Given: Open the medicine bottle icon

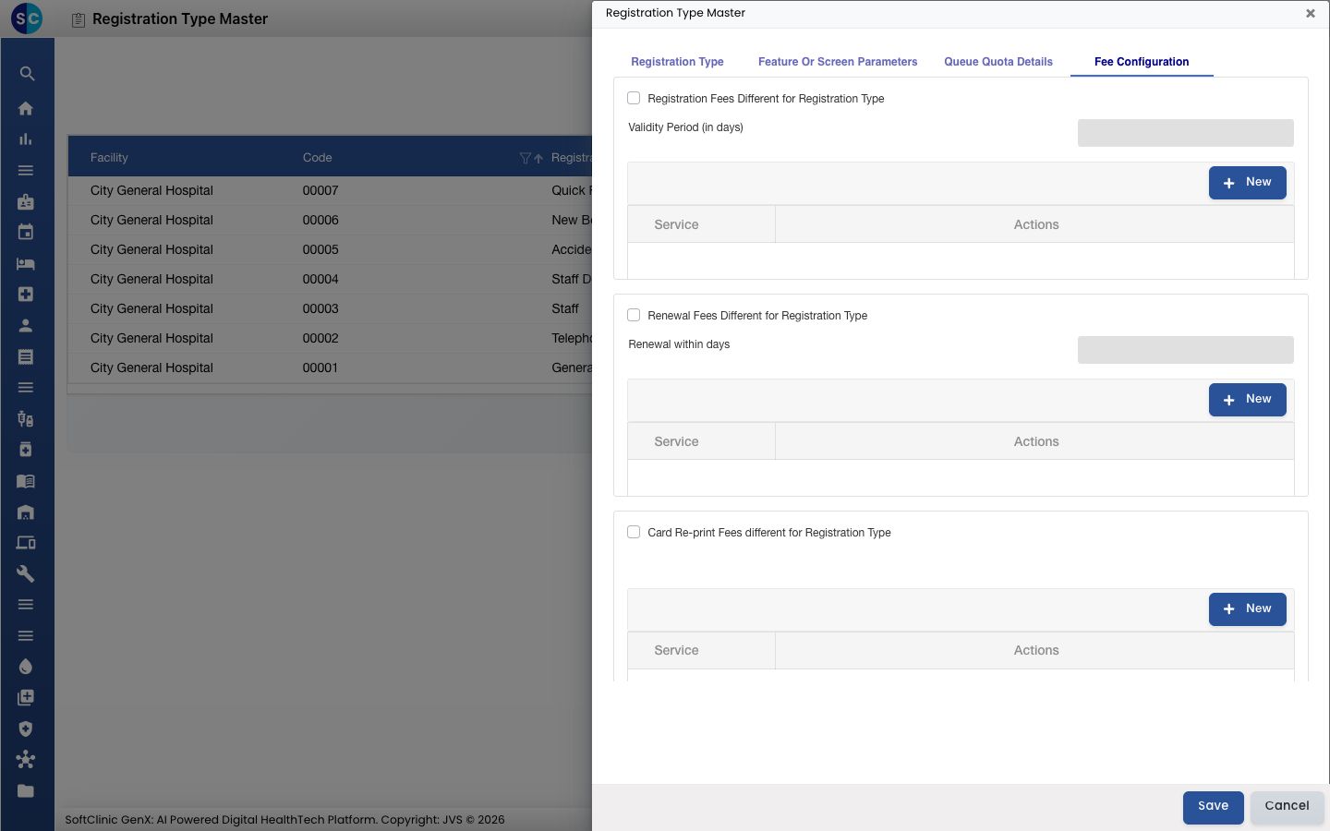Looking at the screenshot, I should click(x=26, y=450).
